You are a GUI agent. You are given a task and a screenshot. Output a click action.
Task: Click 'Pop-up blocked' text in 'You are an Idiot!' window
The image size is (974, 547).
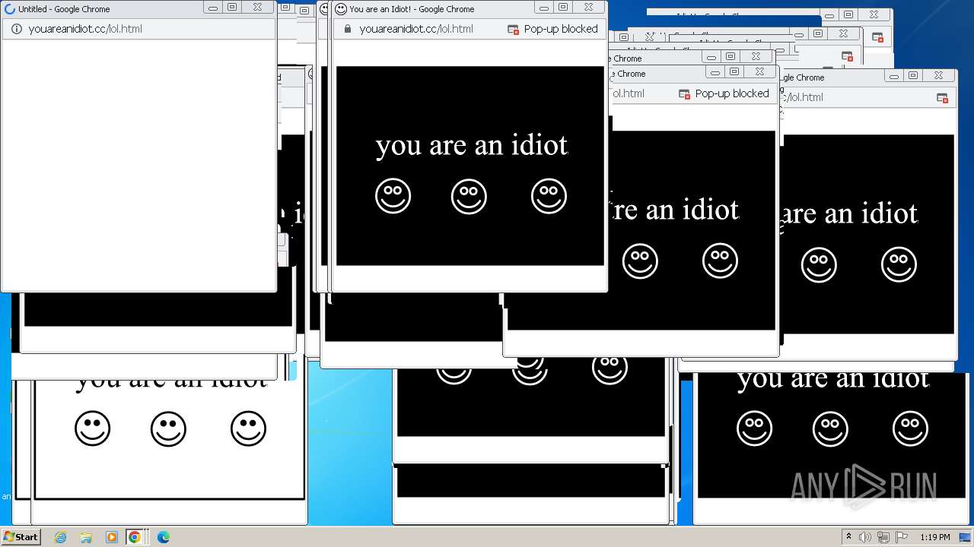[561, 29]
